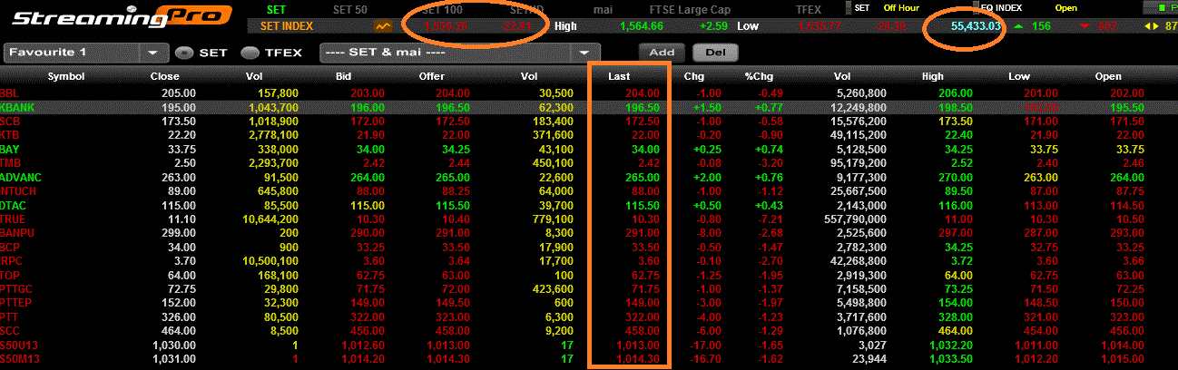The height and width of the screenshot is (370, 1178).
Task: Click the Del button
Action: [715, 54]
